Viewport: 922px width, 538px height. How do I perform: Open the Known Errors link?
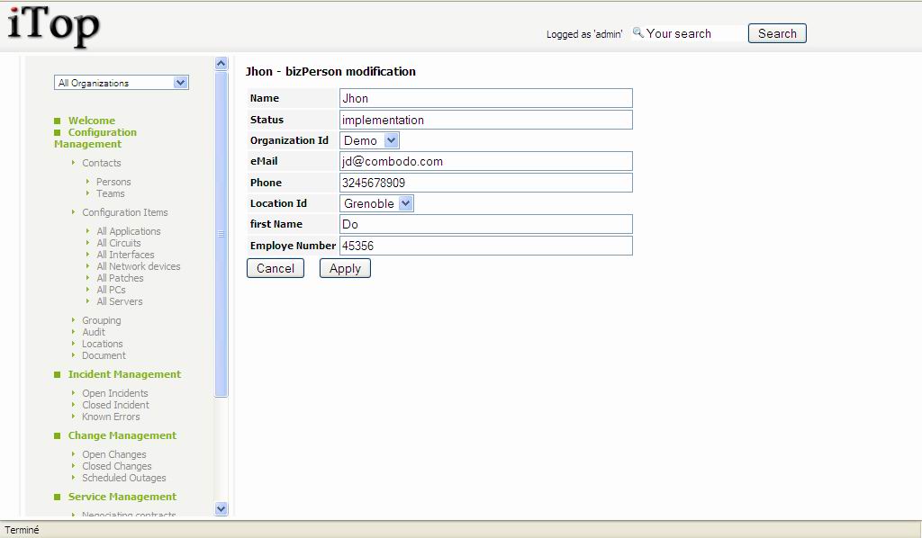point(111,417)
